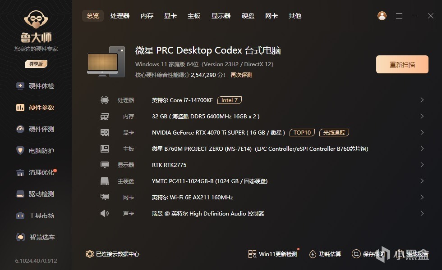The image size is (442, 270).
Task: Expand the 网卡 row chevron
Action: (422, 197)
